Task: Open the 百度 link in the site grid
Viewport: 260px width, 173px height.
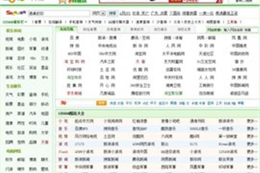Action: click(74, 38)
